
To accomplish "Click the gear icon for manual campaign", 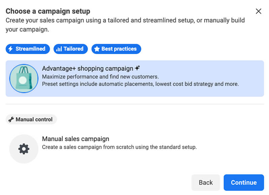I will [x=24, y=149].
